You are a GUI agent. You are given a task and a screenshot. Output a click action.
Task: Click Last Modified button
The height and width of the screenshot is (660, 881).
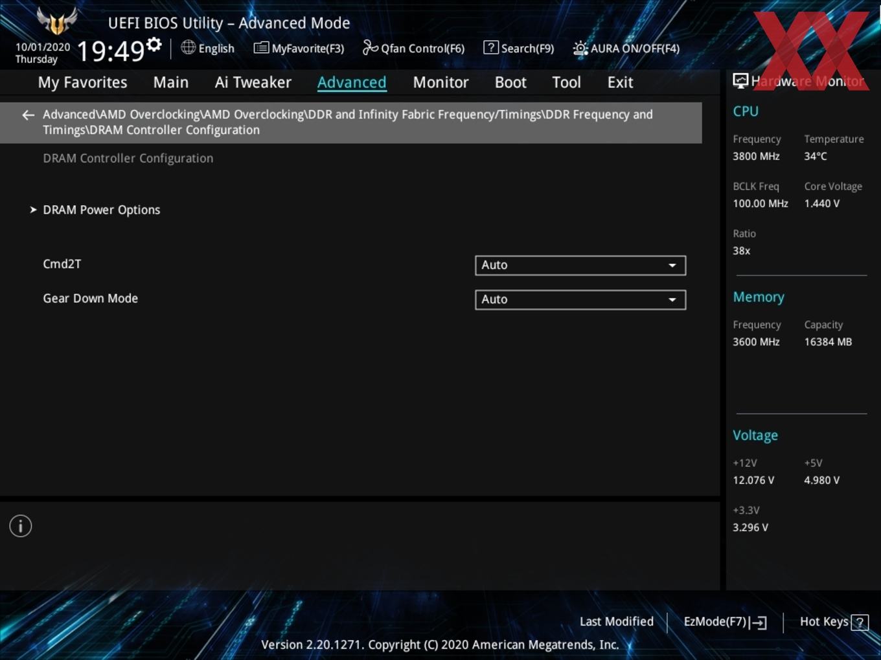[x=617, y=622]
